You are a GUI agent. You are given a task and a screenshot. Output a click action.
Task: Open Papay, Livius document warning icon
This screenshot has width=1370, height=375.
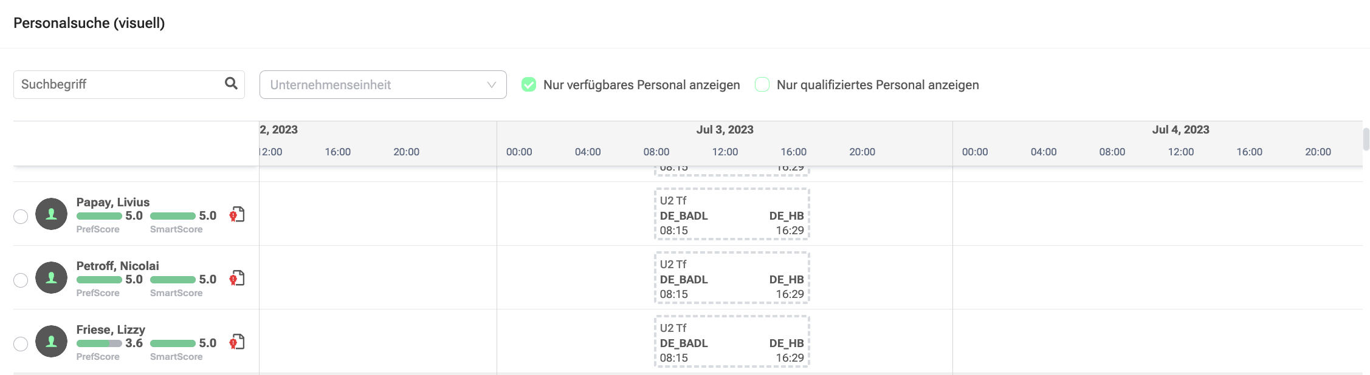coord(237,215)
